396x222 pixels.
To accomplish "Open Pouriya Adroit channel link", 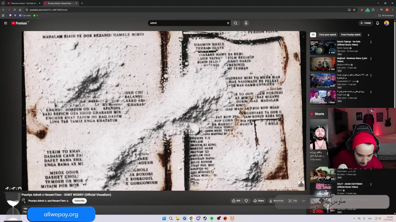I will pos(36,201).
